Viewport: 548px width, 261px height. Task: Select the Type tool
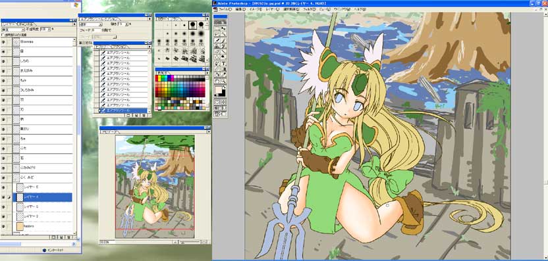[223, 63]
